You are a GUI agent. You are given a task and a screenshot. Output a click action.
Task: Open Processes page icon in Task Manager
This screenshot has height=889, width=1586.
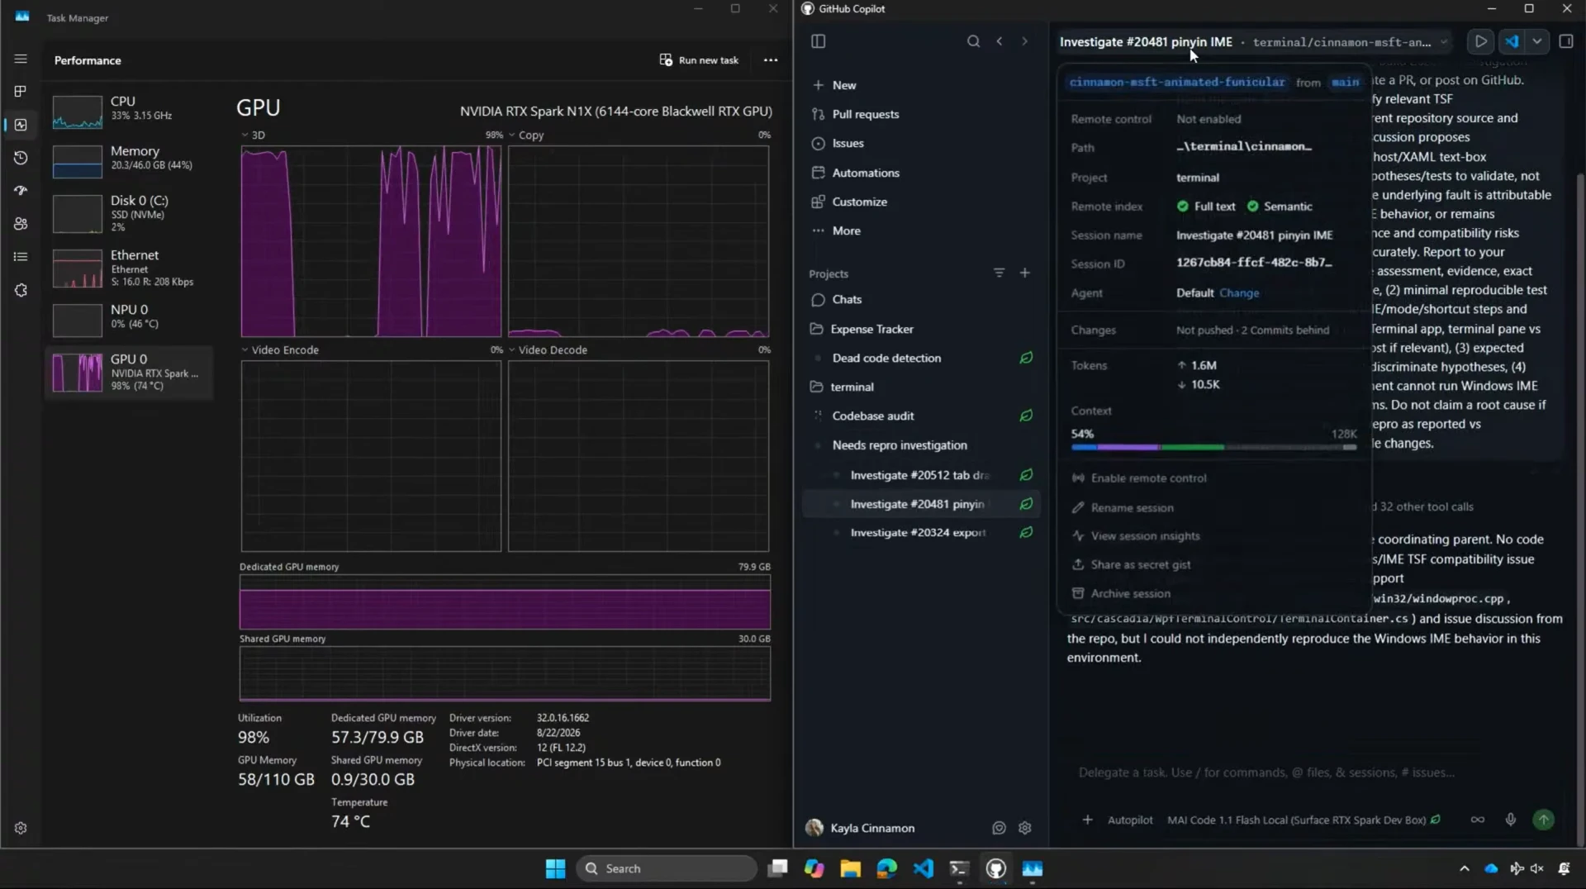coord(21,91)
